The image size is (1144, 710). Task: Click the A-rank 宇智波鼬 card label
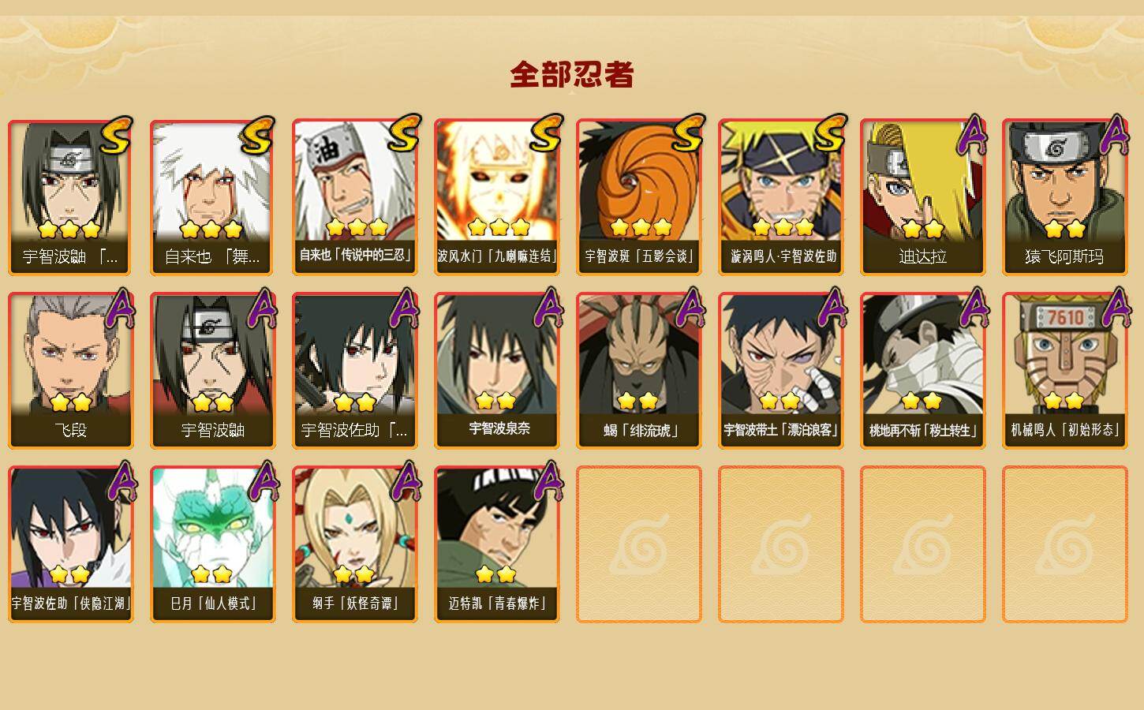213,430
